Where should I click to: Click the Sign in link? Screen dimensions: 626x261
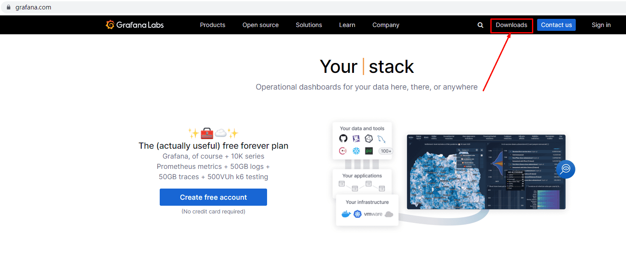tap(601, 25)
